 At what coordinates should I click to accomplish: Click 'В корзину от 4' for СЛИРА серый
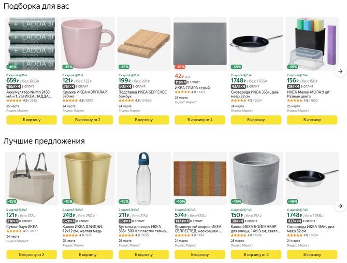click(200, 120)
